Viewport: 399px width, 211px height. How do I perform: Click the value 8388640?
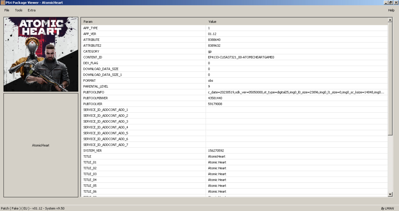(214, 40)
